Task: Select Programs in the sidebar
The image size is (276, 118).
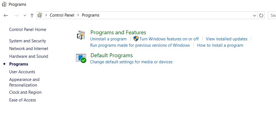Action: coord(19,64)
